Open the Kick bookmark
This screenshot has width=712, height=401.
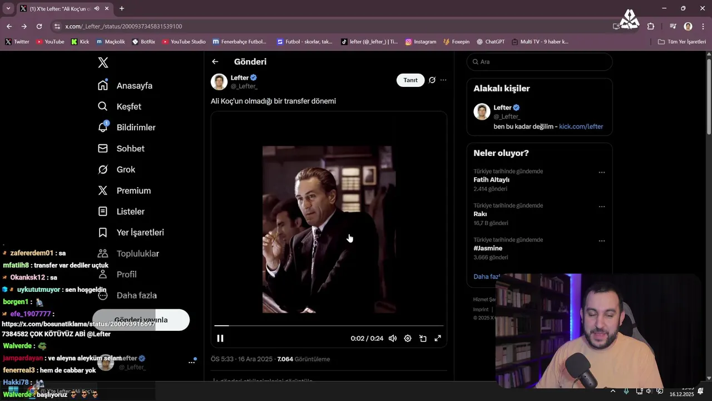click(80, 42)
